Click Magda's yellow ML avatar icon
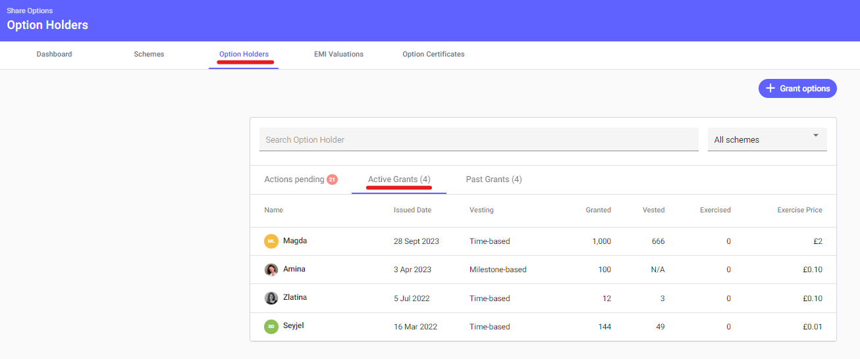860x359 pixels. 271,241
